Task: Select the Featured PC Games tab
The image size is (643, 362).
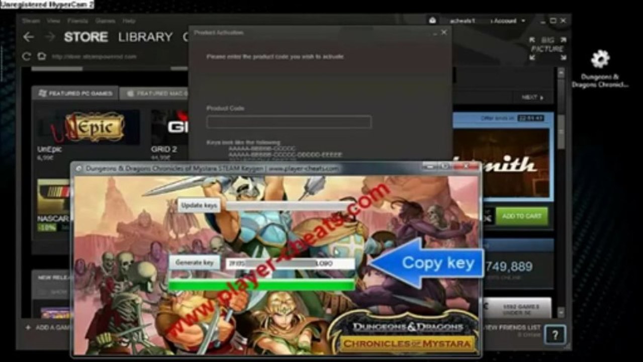Action: point(75,94)
